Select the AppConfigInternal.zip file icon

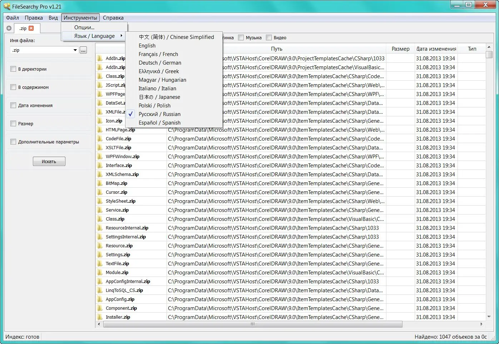(x=100, y=281)
